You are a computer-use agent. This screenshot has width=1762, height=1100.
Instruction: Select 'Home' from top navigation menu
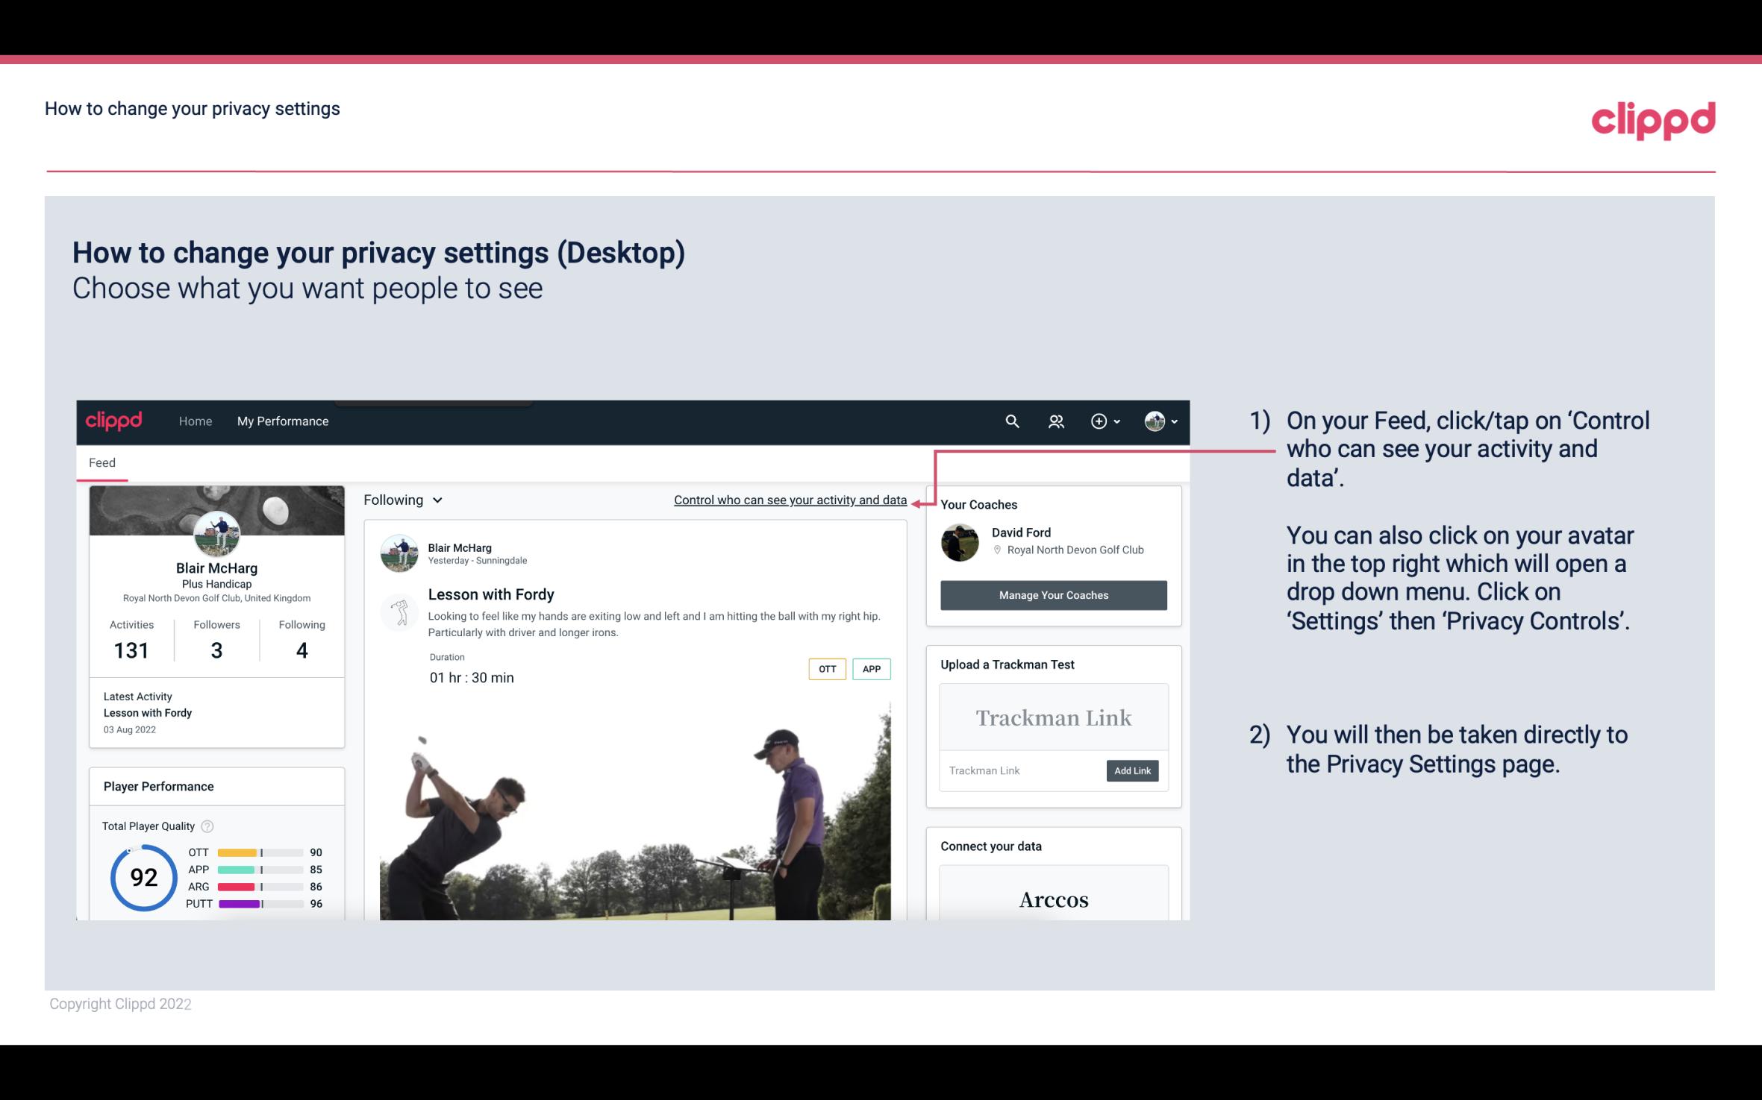[x=194, y=421]
